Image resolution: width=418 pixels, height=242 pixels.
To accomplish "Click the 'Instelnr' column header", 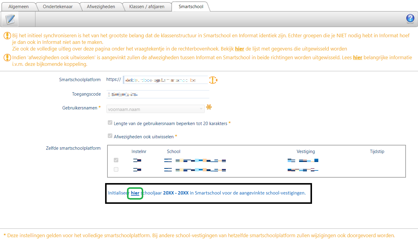I will [139, 152].
